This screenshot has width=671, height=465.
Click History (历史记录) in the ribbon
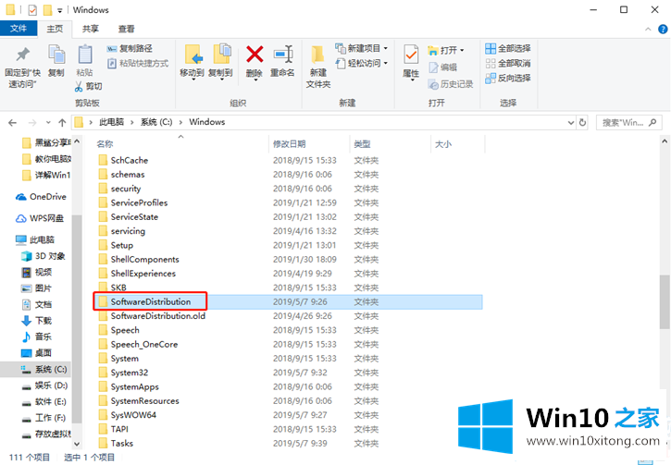[x=451, y=84]
